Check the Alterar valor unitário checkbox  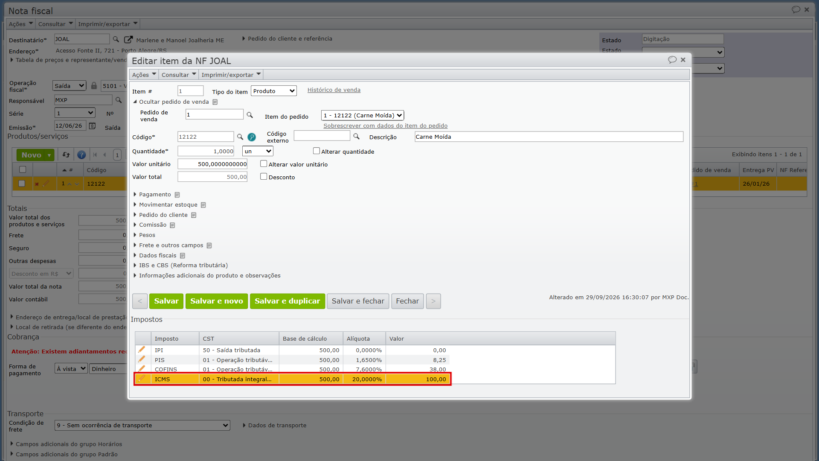click(x=264, y=164)
